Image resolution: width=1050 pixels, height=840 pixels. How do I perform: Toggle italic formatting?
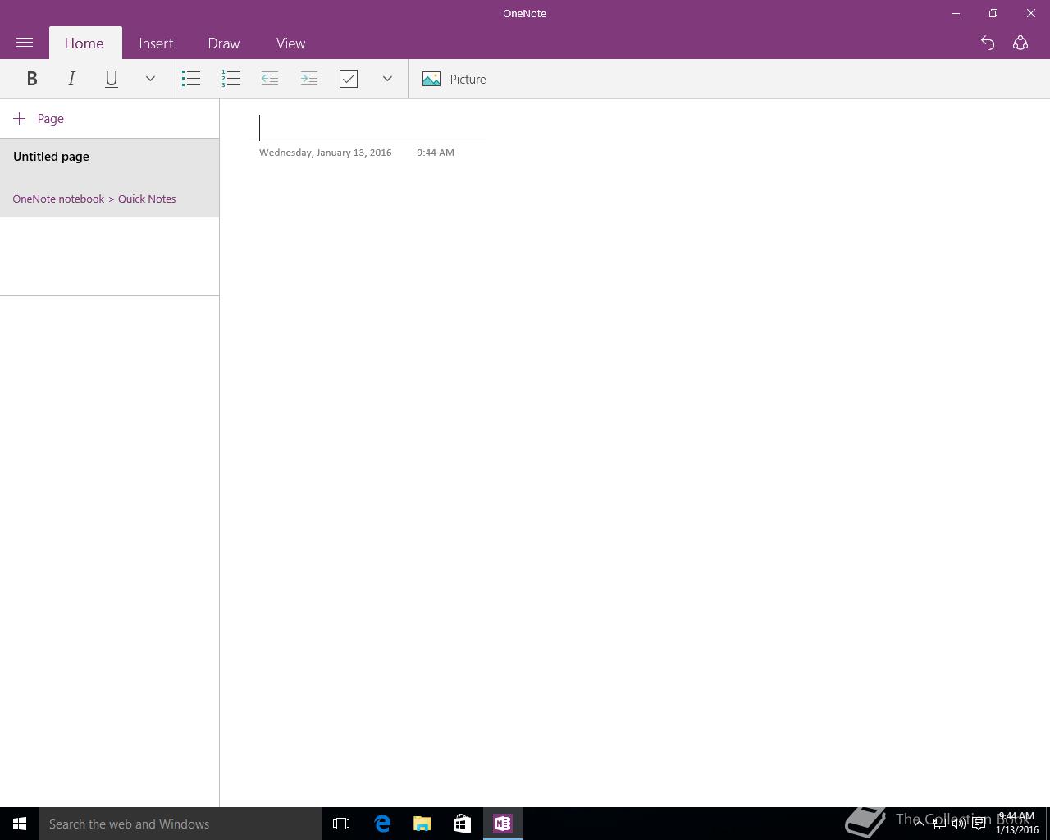(71, 79)
